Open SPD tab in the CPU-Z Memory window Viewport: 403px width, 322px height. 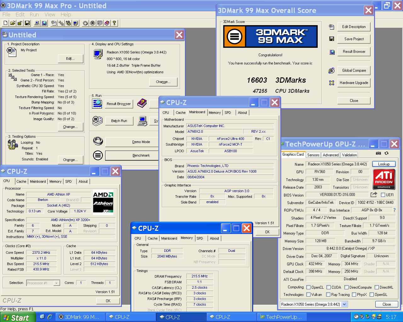click(200, 238)
